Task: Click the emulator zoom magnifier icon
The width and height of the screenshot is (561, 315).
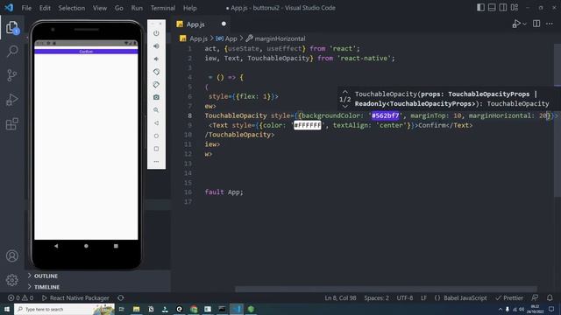Action: (x=156, y=110)
